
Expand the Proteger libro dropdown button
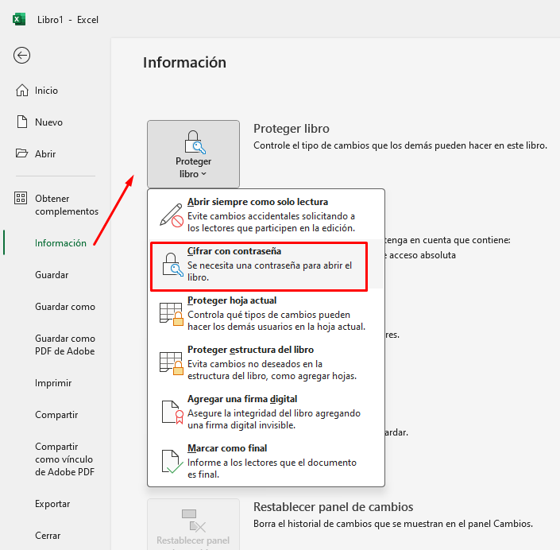193,154
